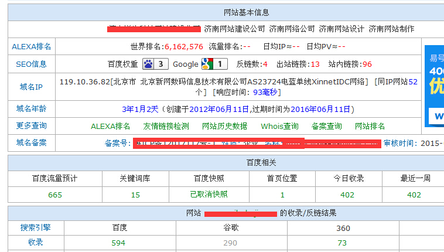Click the SEO信息 row label
This screenshot has height=252, width=444.
click(32, 64)
